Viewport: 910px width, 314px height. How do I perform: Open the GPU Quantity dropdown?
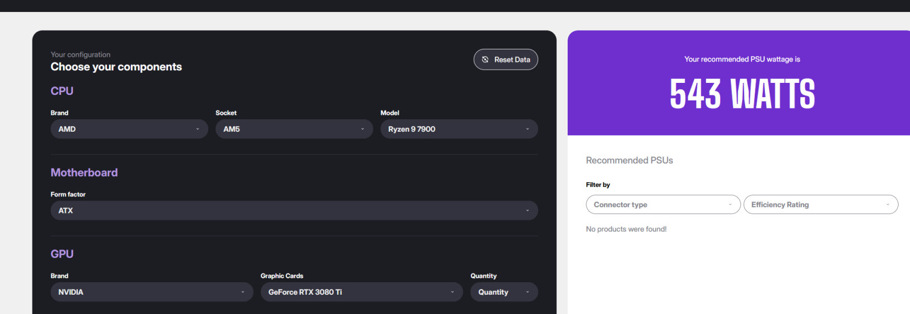coord(504,292)
